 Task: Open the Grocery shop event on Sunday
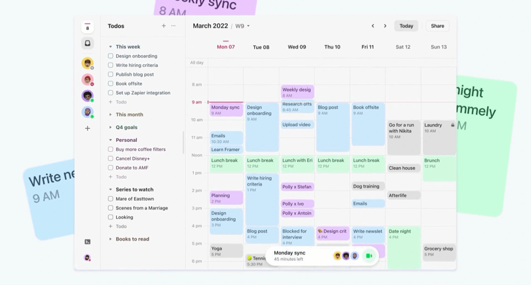coord(439,253)
